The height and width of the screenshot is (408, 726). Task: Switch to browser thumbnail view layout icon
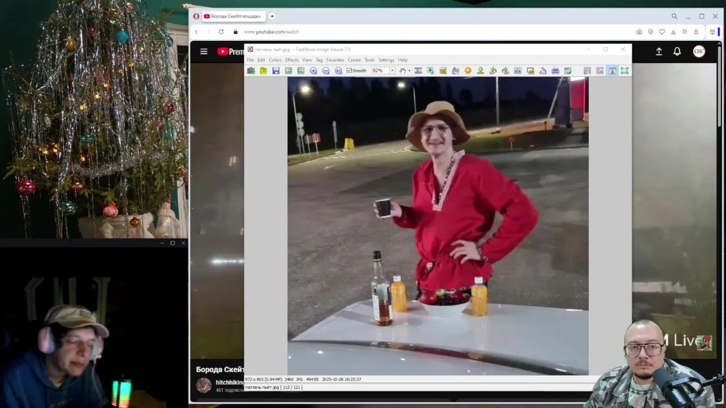tap(587, 71)
